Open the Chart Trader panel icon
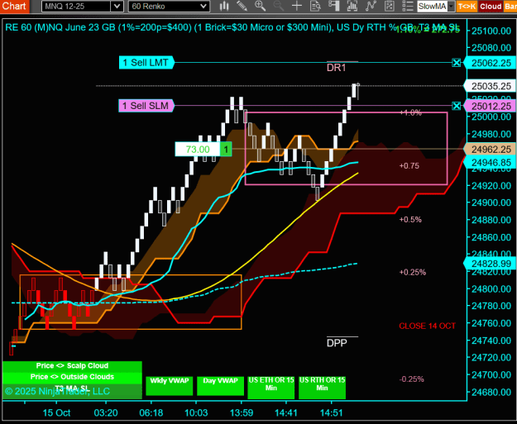The width and height of the screenshot is (517, 424). click(334, 6)
